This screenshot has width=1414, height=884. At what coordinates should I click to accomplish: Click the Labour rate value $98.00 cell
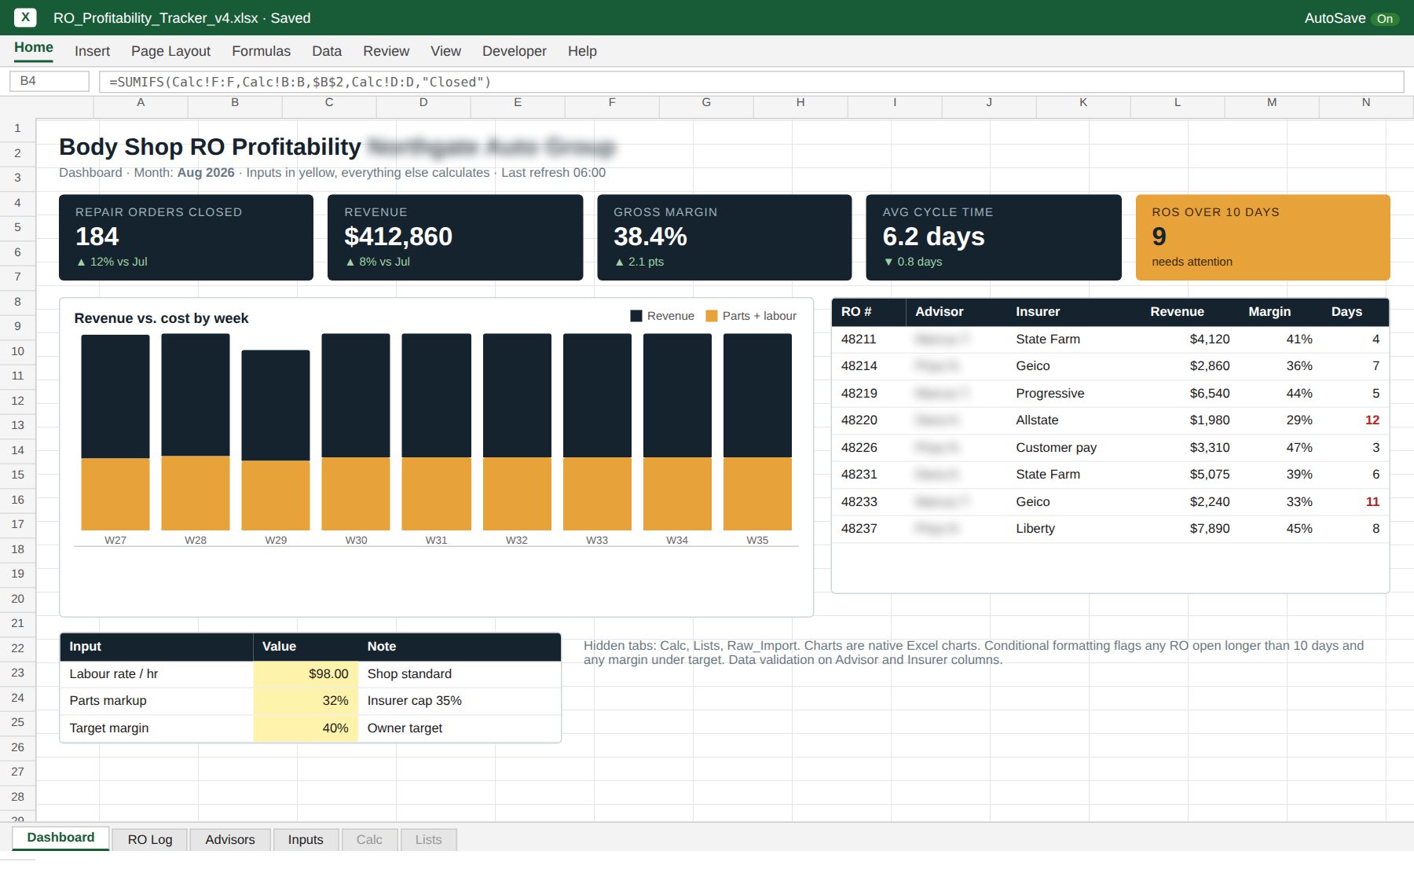click(306, 673)
